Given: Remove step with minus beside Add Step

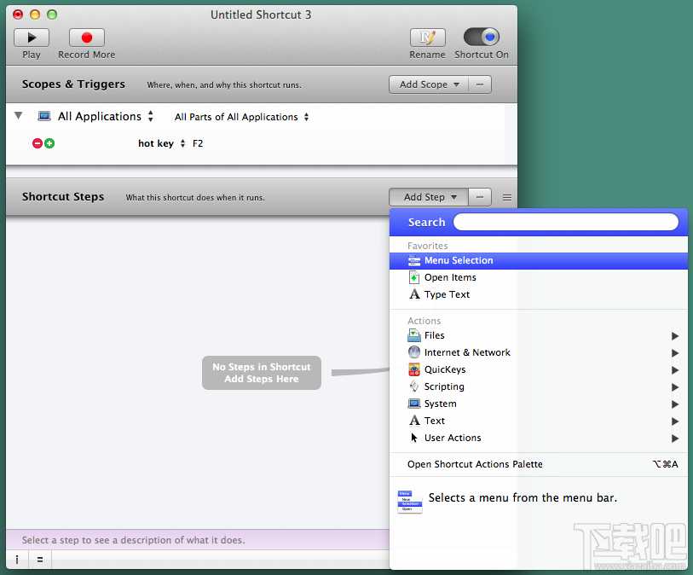Looking at the screenshot, I should [480, 197].
